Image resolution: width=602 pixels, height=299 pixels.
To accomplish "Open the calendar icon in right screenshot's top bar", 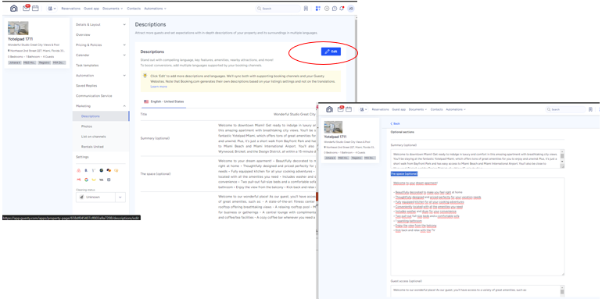I will click(x=349, y=109).
